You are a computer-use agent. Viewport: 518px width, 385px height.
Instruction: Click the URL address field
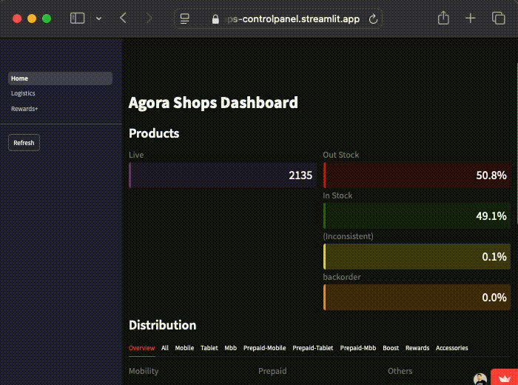278,19
